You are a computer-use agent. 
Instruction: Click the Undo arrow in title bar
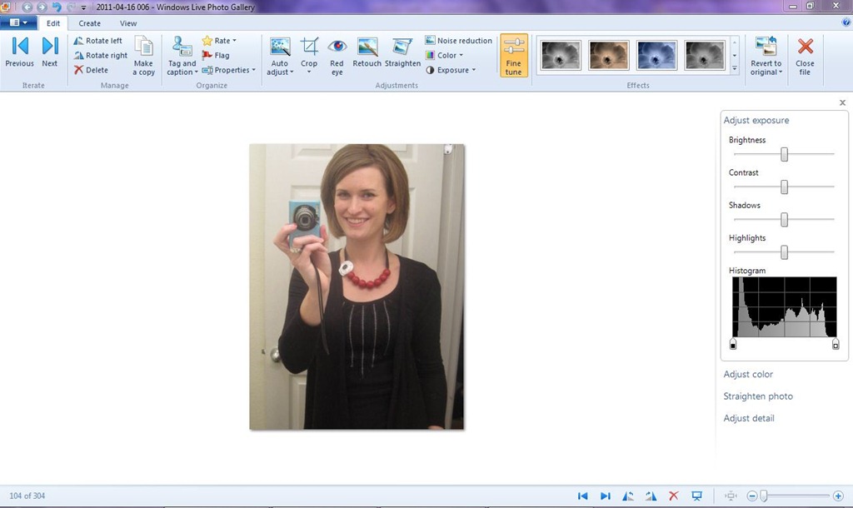(x=57, y=7)
